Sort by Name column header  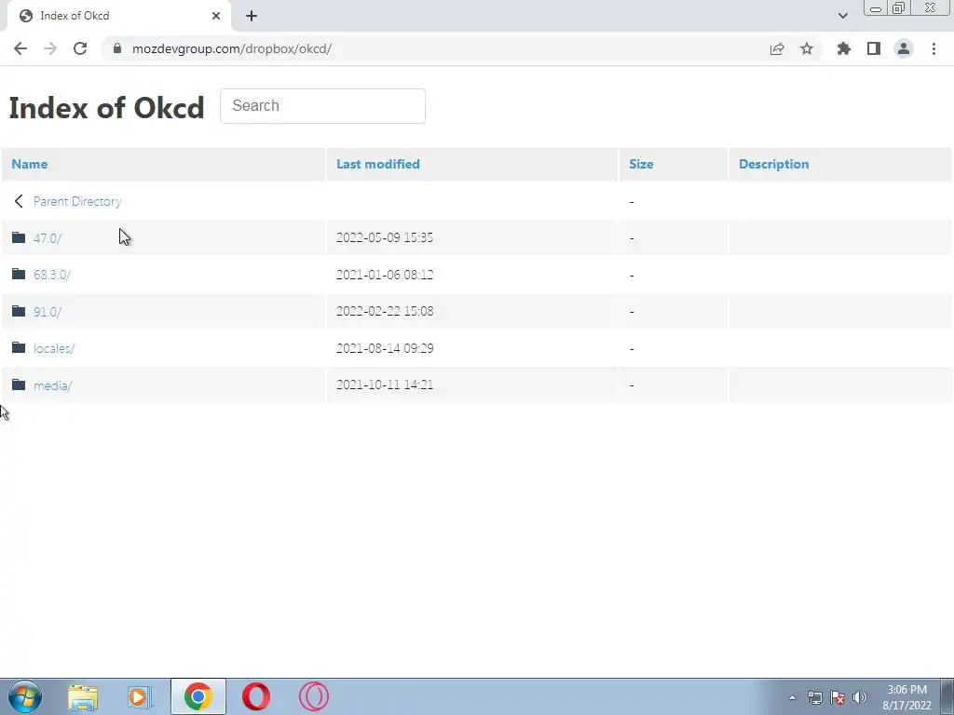(x=29, y=164)
